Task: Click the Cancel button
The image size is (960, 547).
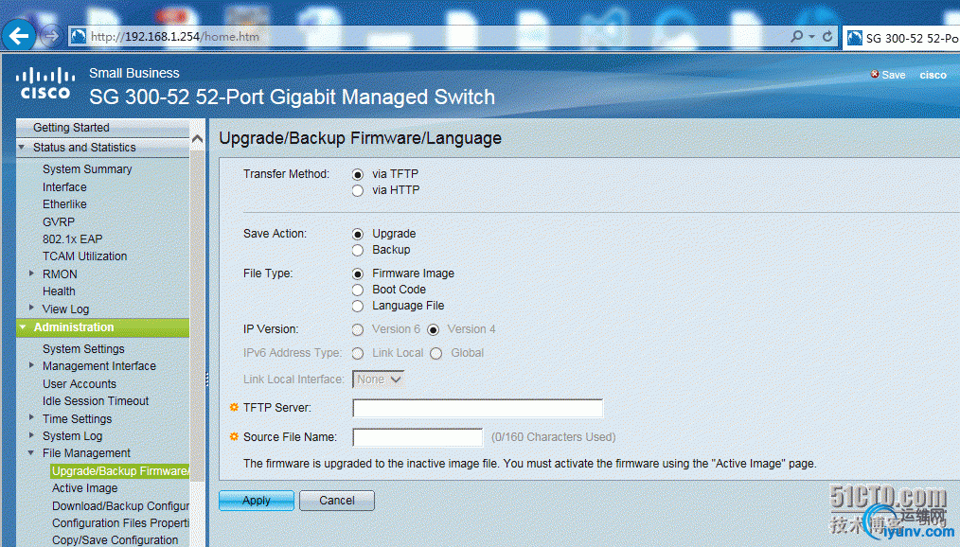Action: (x=337, y=501)
